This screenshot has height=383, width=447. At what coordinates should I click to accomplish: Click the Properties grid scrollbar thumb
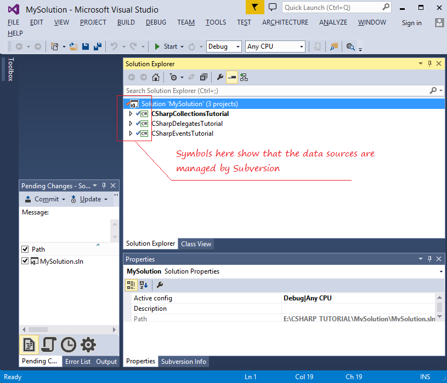pyautogui.click(x=439, y=307)
